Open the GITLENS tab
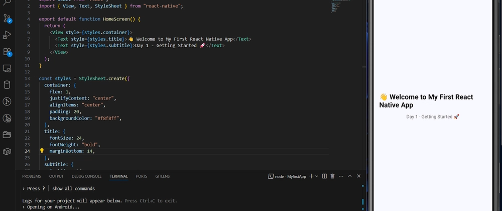Image resolution: width=502 pixels, height=211 pixels. coord(163,176)
